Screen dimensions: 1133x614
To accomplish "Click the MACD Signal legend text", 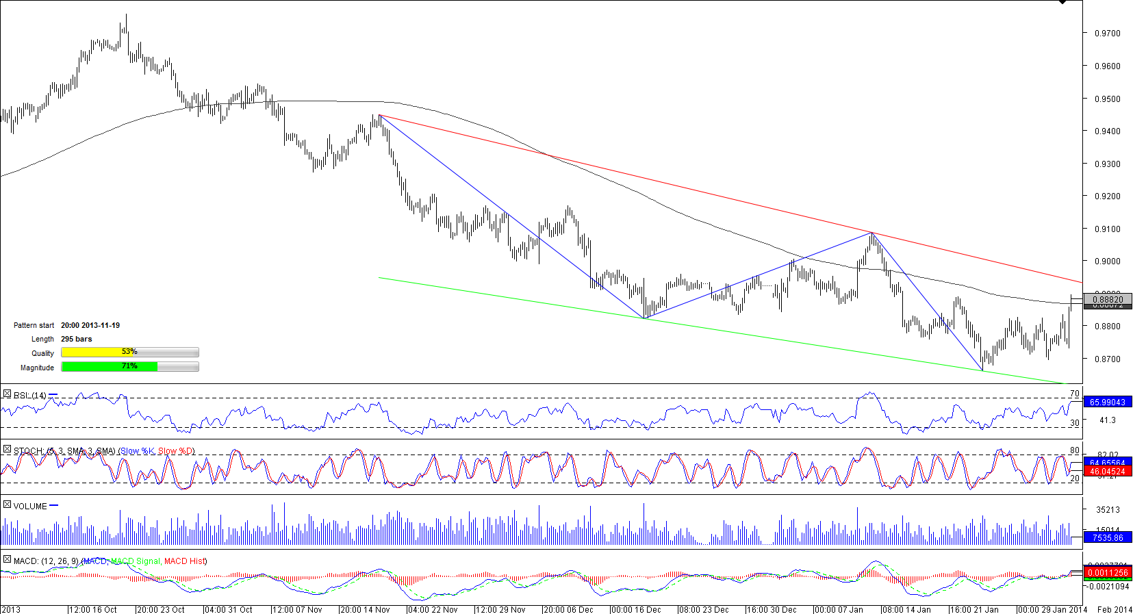I will click(x=136, y=561).
